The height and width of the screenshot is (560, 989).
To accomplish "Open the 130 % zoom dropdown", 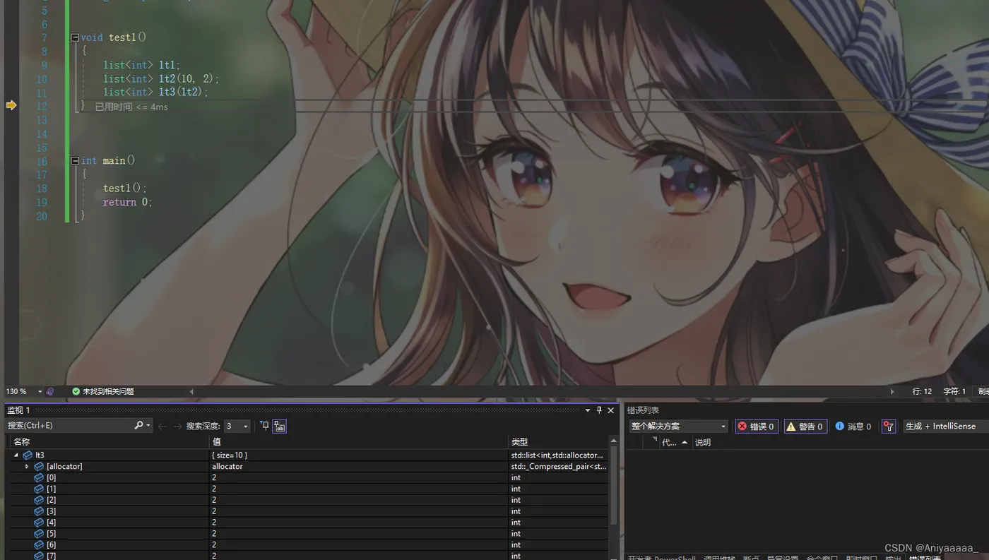I will pyautogui.click(x=40, y=391).
